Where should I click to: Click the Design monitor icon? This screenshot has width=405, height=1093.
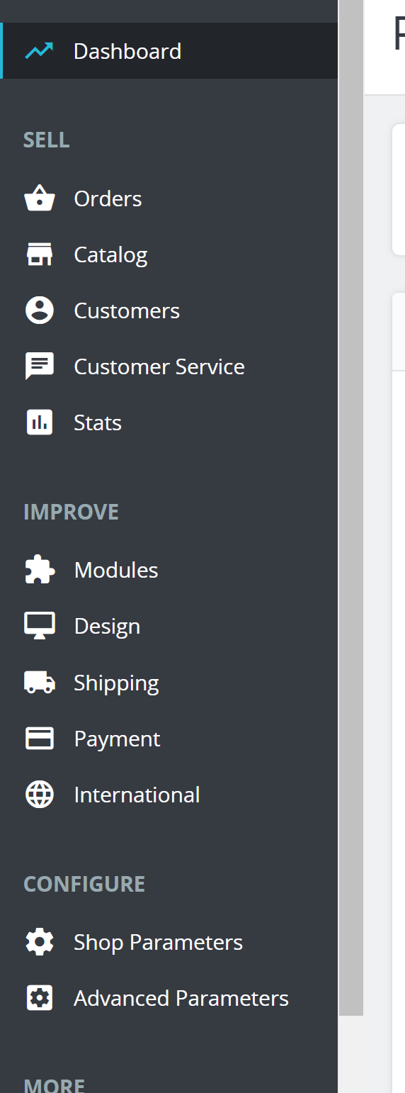(x=39, y=626)
